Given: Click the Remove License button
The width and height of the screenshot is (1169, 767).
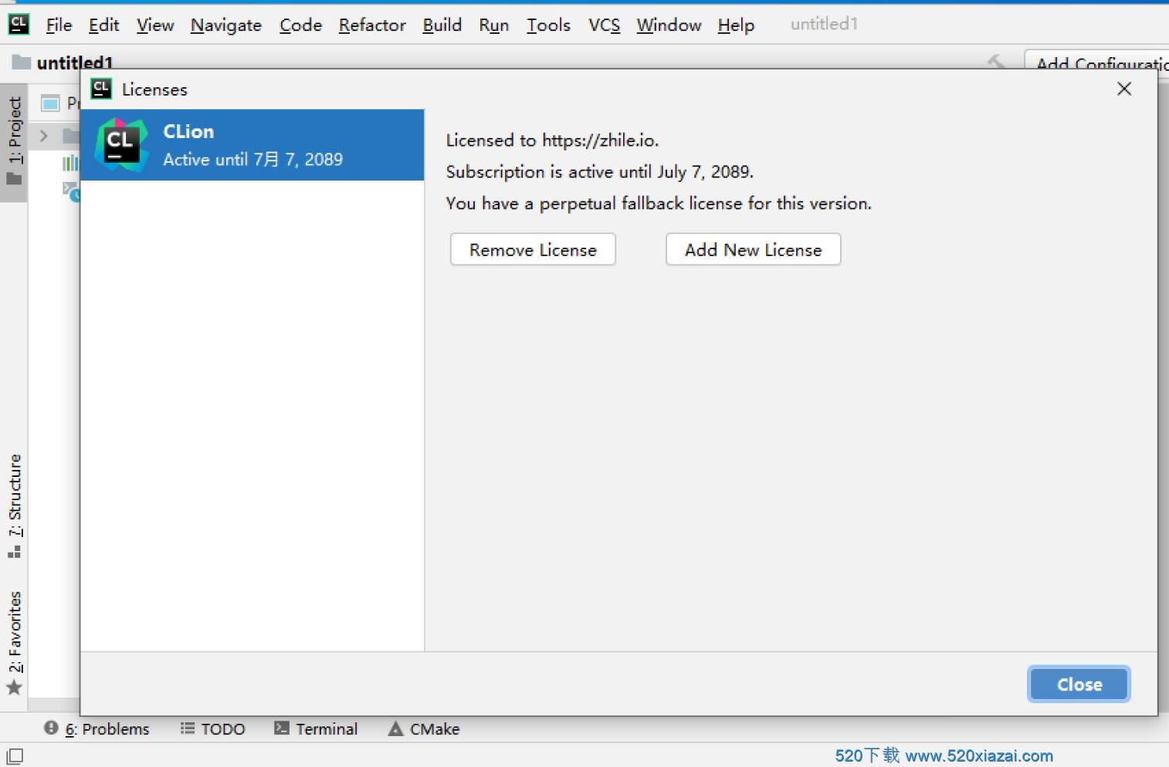Looking at the screenshot, I should [x=533, y=249].
